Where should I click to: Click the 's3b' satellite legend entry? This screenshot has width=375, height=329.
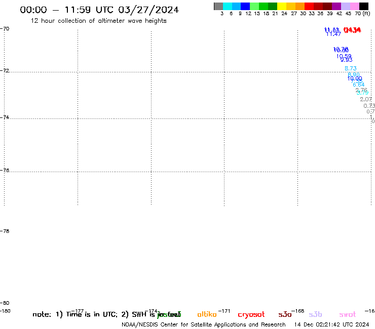point(315,314)
